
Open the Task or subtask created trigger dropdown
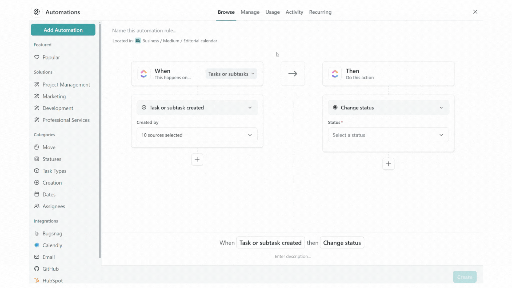point(197,108)
